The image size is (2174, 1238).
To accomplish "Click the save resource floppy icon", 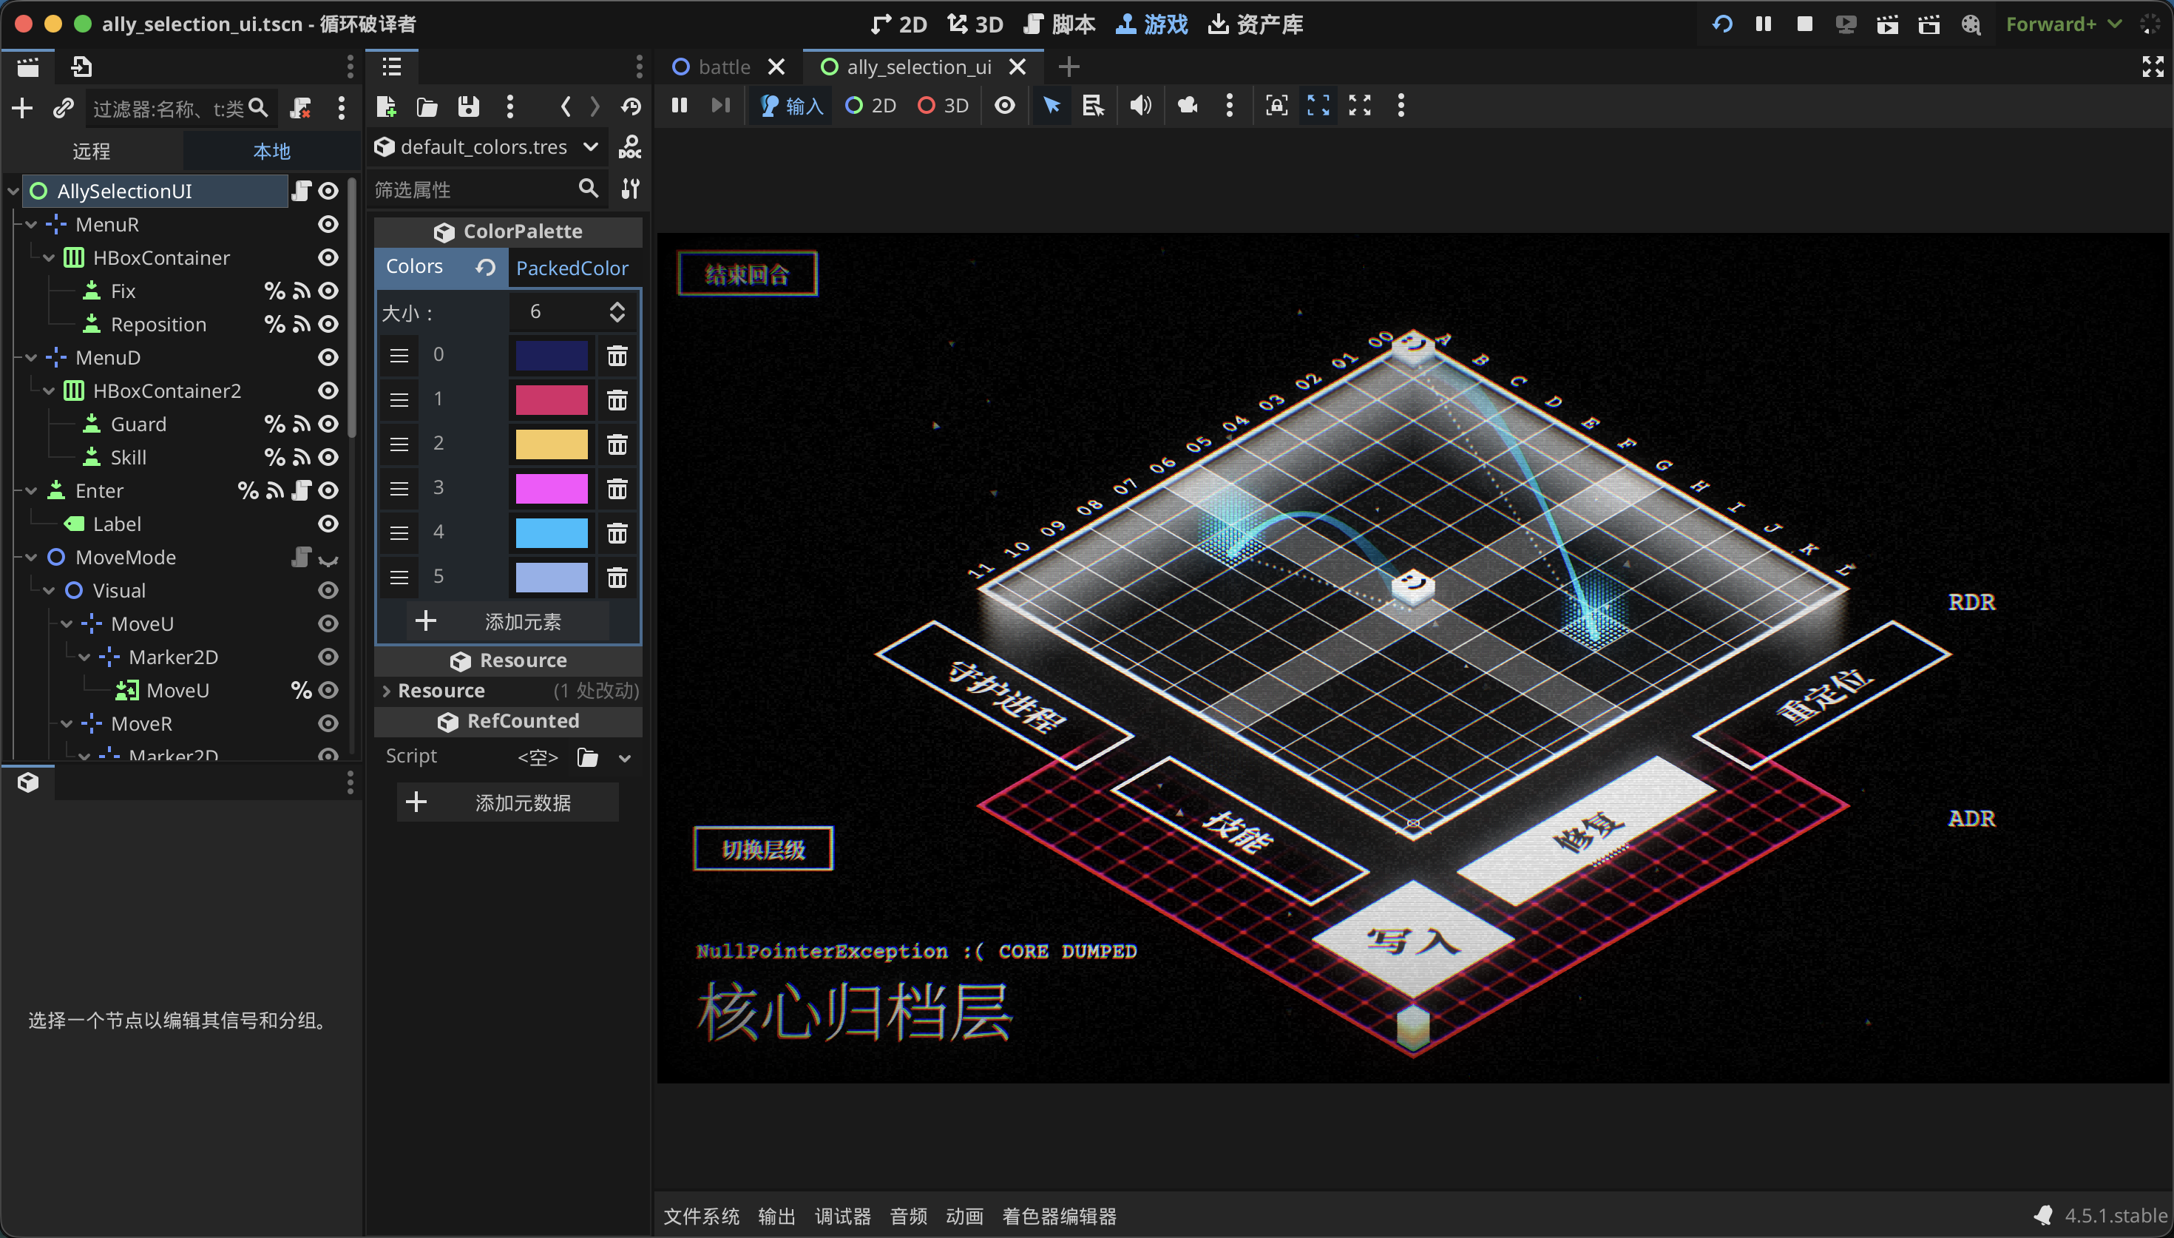I will click(x=468, y=106).
